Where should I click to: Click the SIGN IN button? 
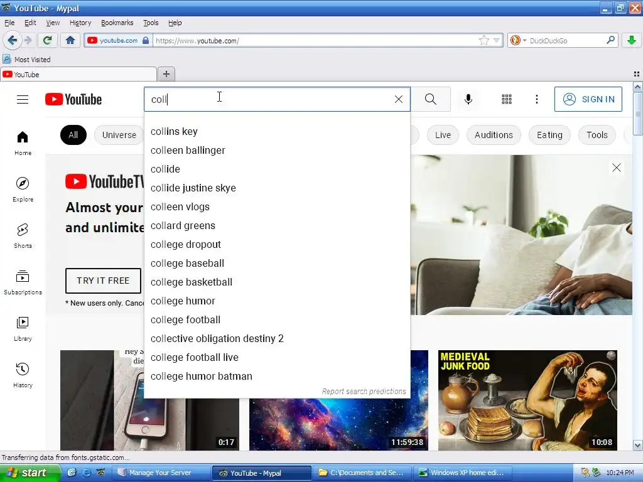588,99
